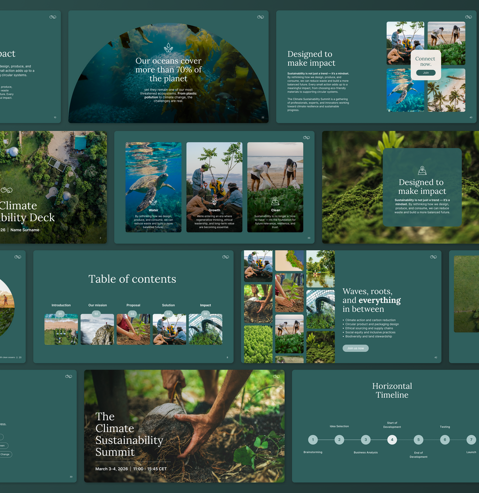Select step 1 Brainstorming circle on the timeline
Image resolution: width=479 pixels, height=493 pixels.
click(x=313, y=440)
